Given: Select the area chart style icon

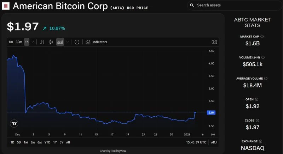Looking at the screenshot, I should (x=60, y=42).
